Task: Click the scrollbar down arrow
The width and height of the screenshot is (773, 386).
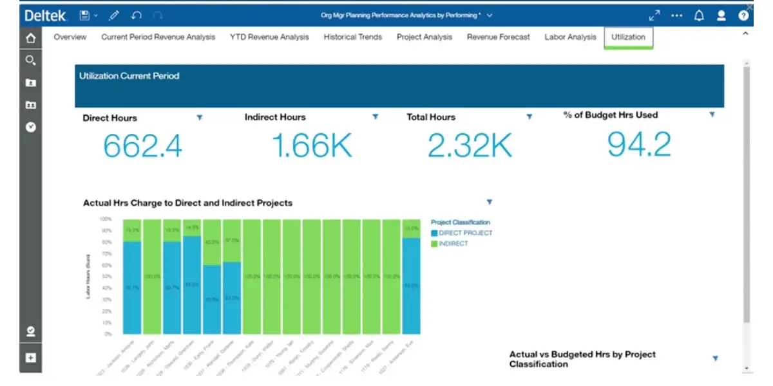Action: click(747, 369)
